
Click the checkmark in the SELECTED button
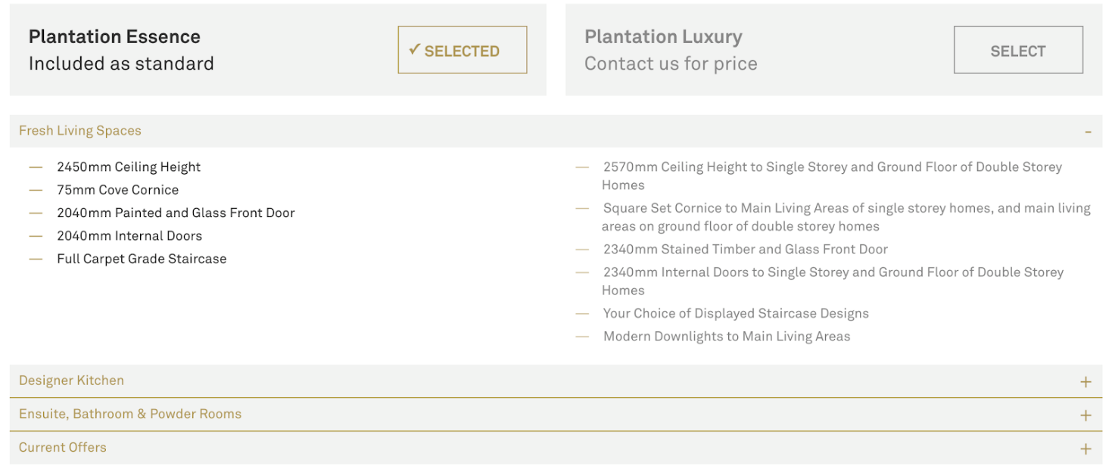pyautogui.click(x=414, y=49)
